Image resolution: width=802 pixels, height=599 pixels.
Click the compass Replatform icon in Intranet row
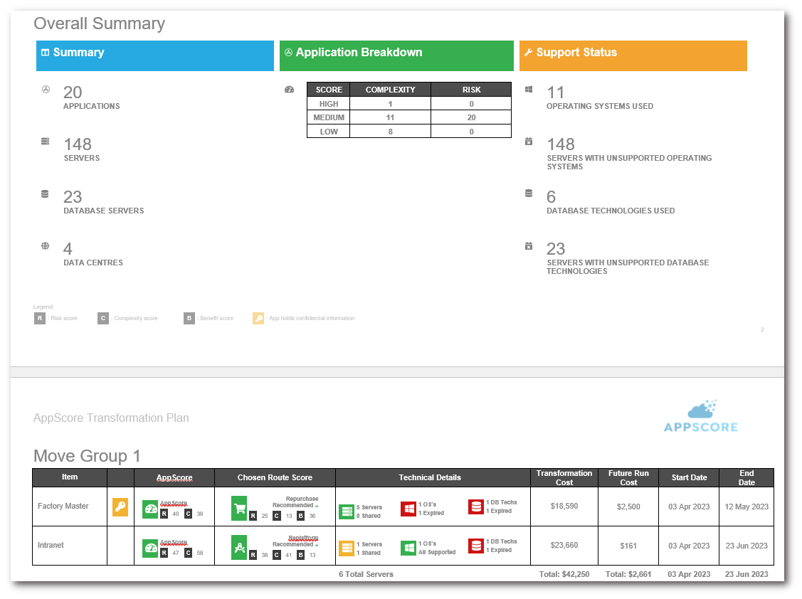[239, 547]
